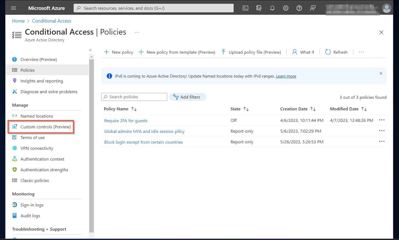Open row options for Block login policy

point(382,141)
